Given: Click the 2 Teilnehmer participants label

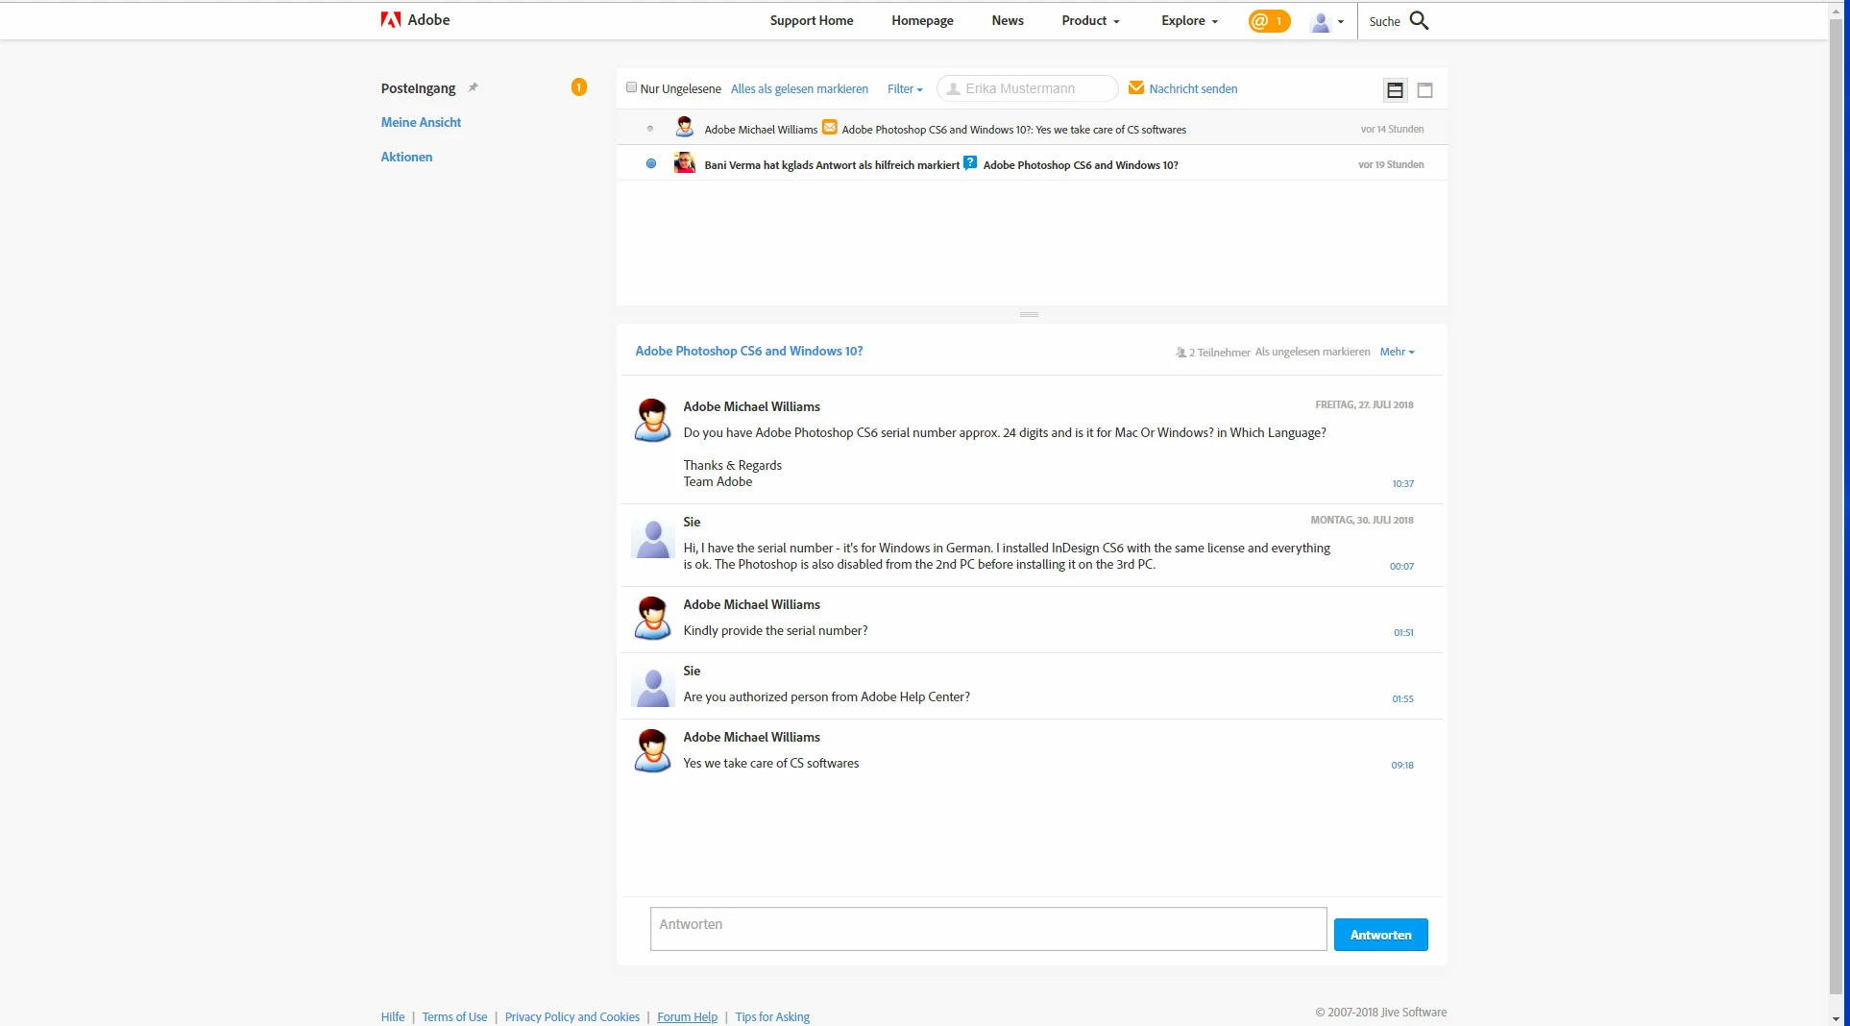Looking at the screenshot, I should [x=1213, y=353].
